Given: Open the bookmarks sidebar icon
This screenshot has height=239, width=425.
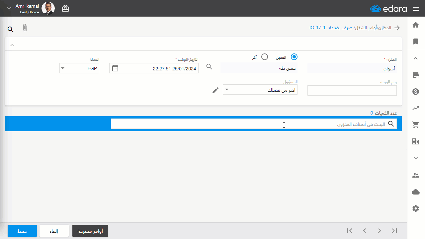Looking at the screenshot, I should pos(416,41).
